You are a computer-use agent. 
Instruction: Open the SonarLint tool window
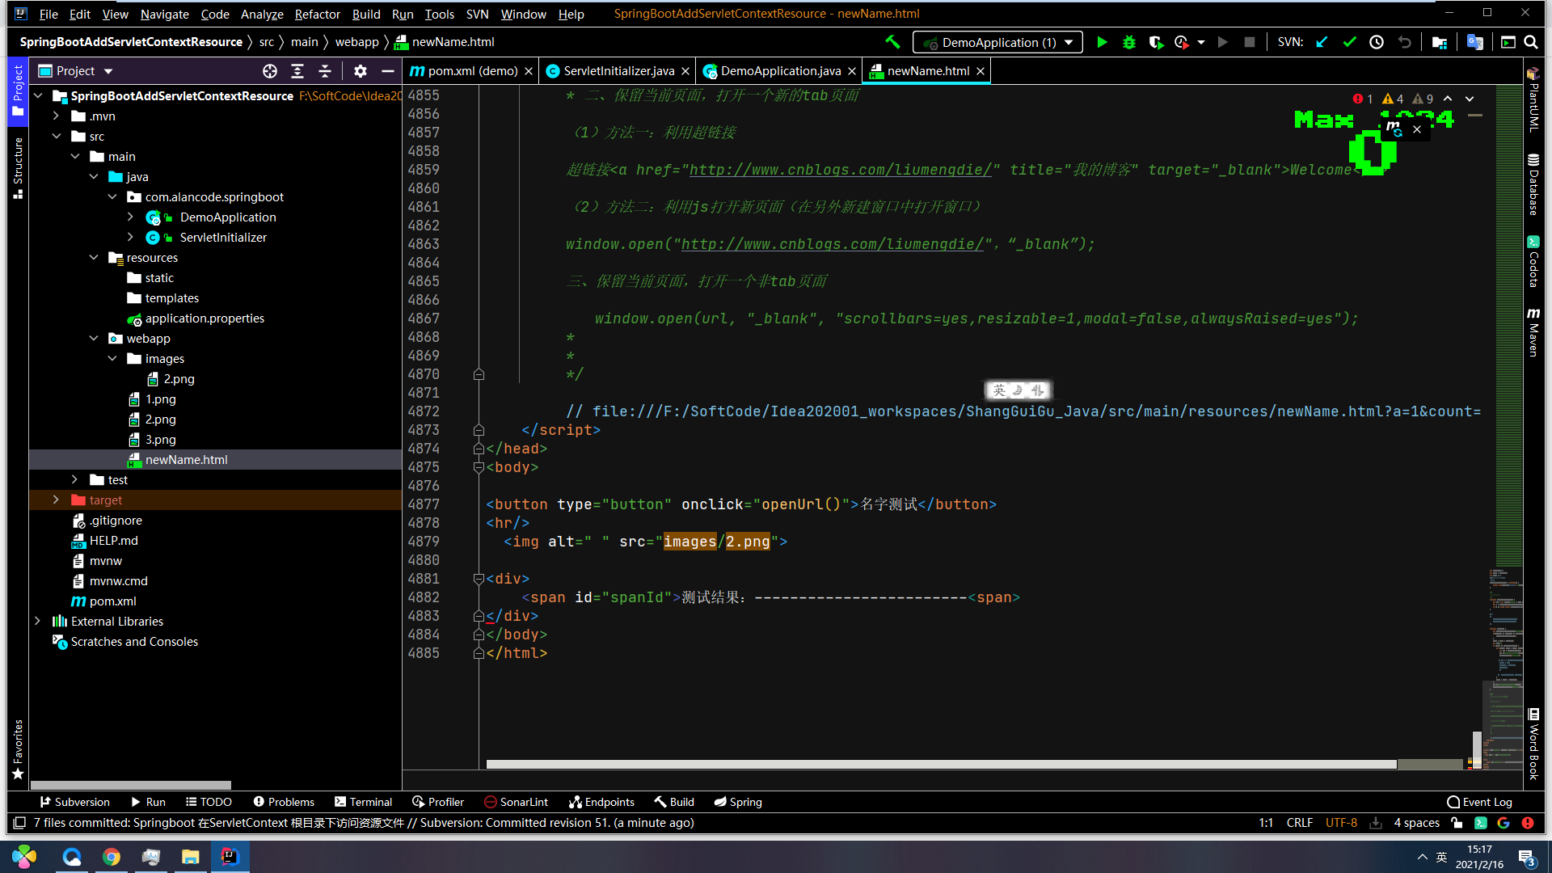(517, 802)
